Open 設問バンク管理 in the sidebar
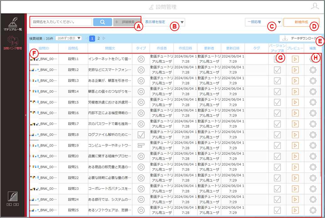 pos(13,43)
